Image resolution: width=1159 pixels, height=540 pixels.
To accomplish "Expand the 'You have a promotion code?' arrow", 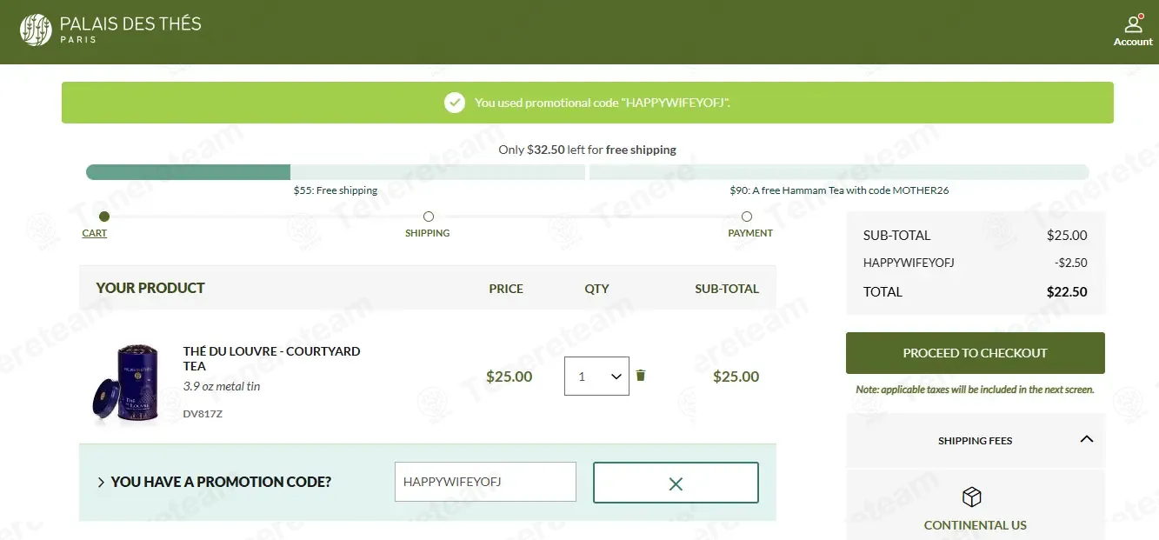I will [101, 483].
